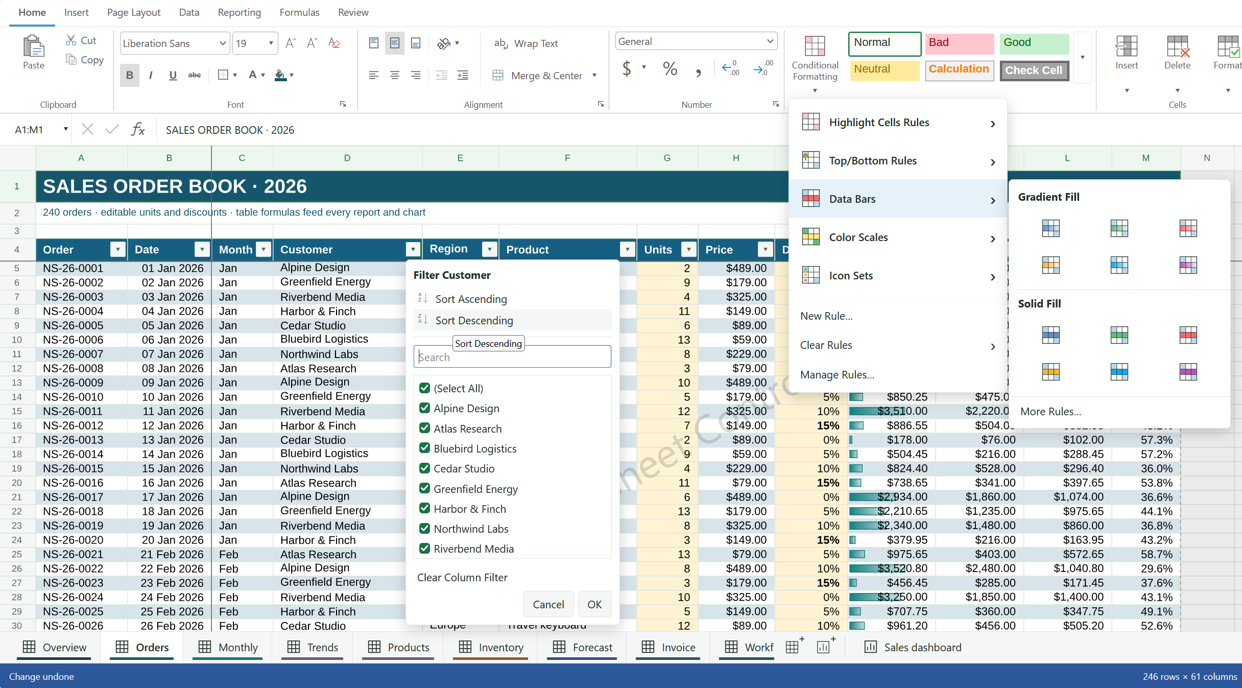1242x688 pixels.
Task: Click Clear Column Filter
Action: coord(462,577)
